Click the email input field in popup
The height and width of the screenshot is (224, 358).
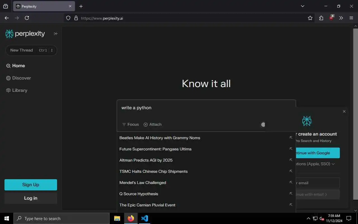[318, 183]
